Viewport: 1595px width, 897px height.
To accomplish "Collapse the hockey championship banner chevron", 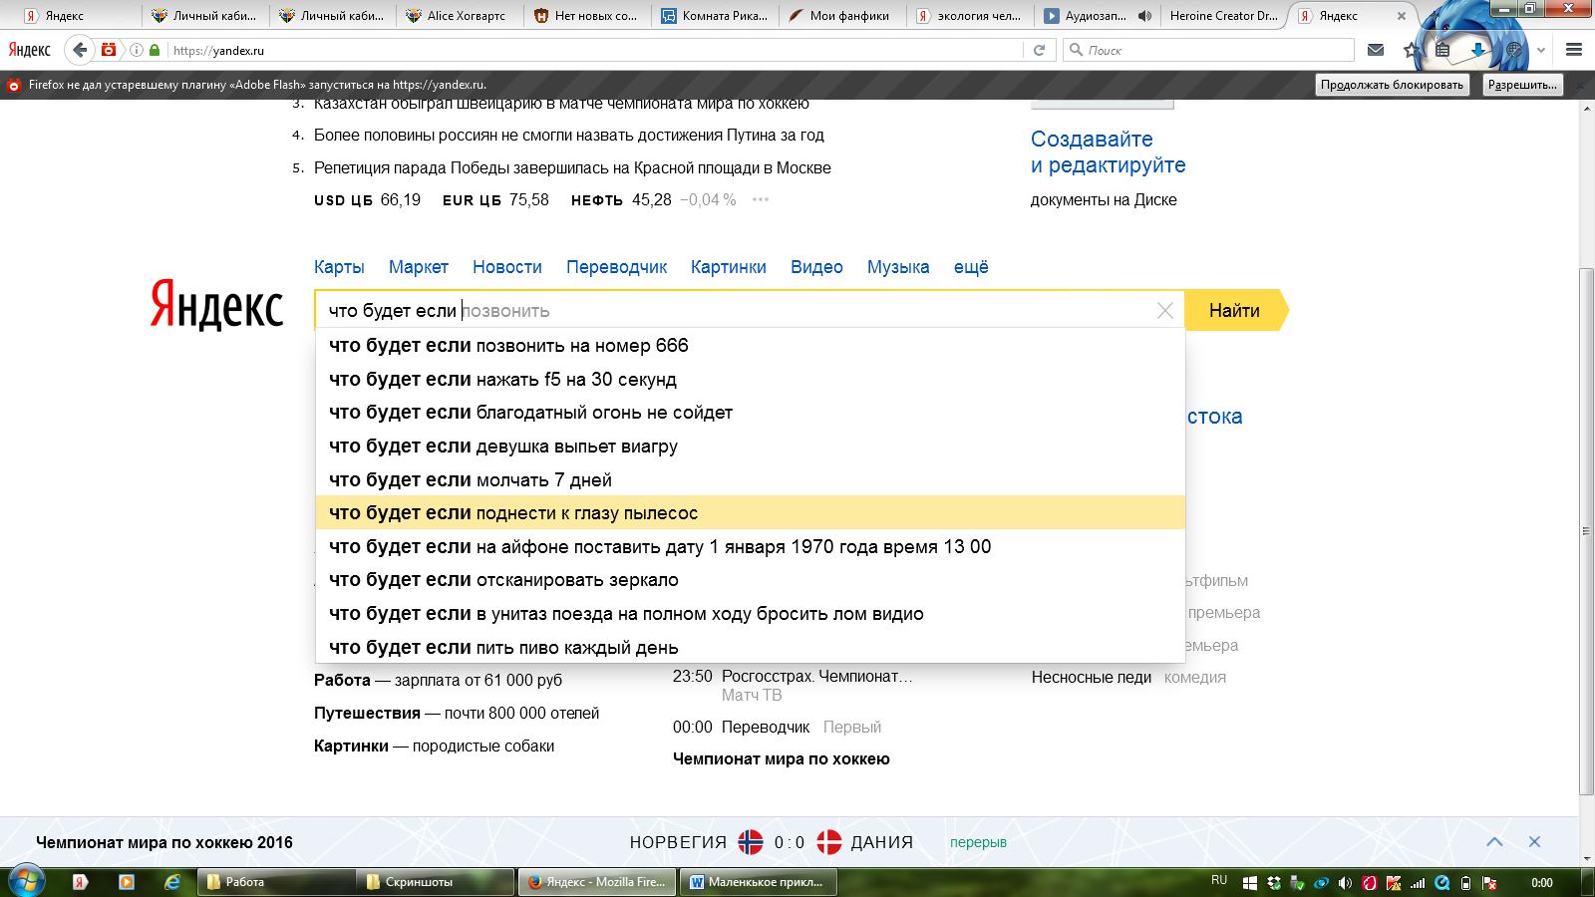I will click(x=1494, y=842).
